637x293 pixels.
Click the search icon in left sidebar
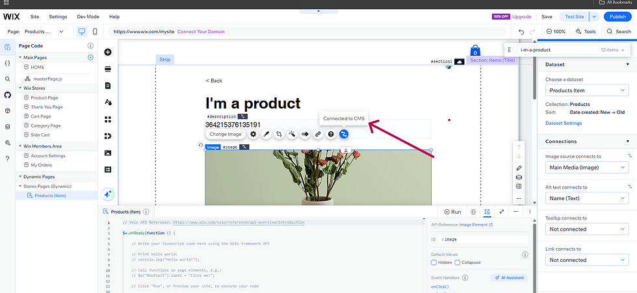pos(7,79)
